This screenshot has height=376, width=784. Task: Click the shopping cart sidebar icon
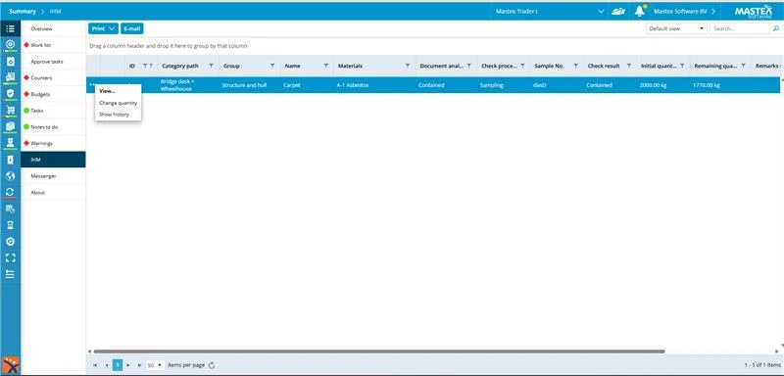10,111
